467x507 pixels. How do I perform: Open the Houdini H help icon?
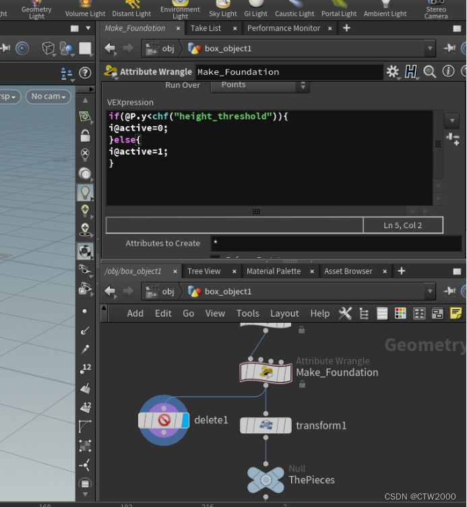point(411,72)
